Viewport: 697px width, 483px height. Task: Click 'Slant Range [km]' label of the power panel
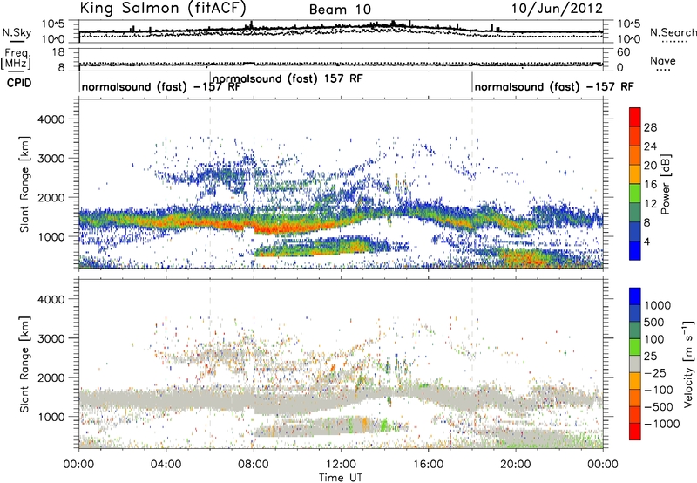24,184
